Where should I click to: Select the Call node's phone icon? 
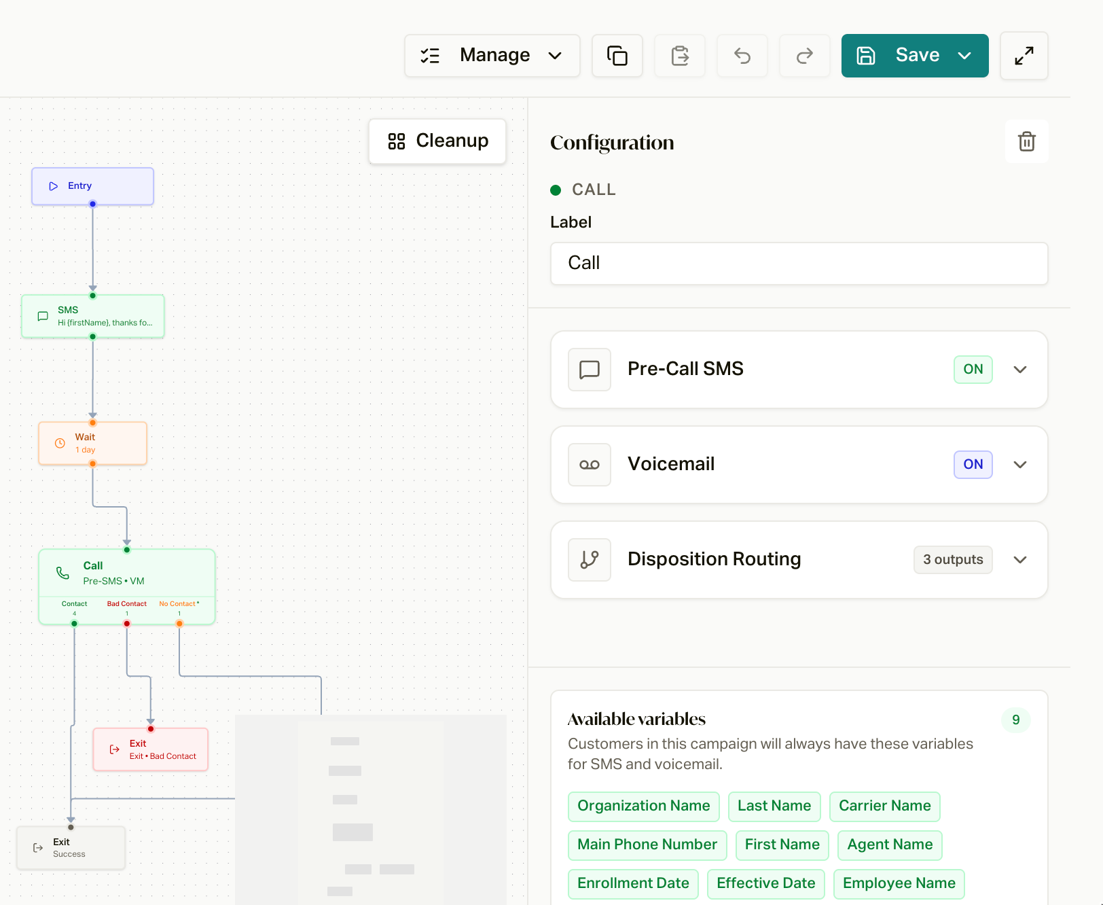[x=62, y=573]
